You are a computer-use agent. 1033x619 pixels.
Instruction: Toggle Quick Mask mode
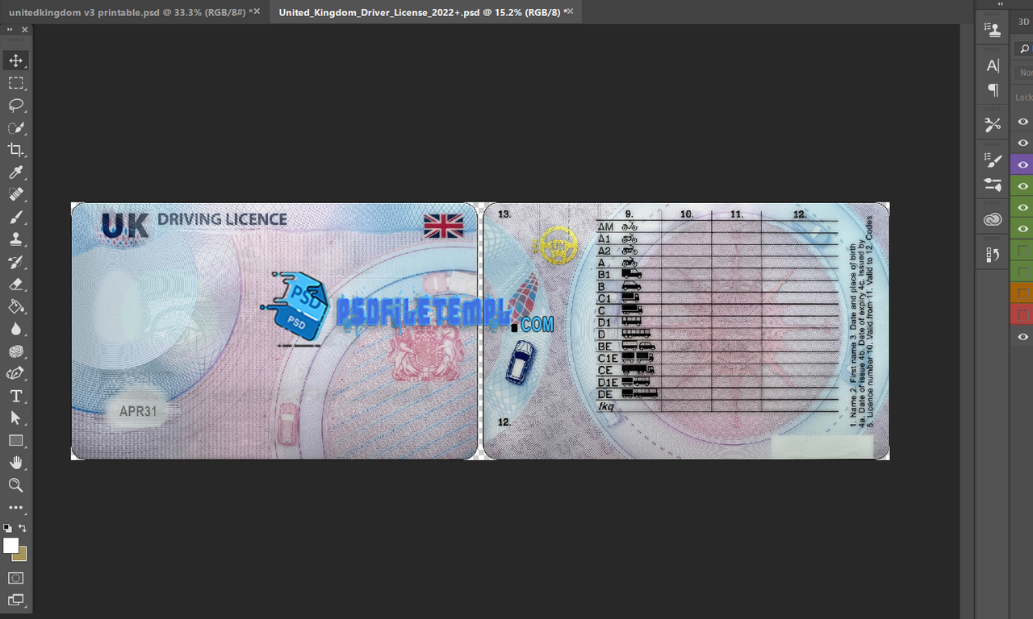click(x=16, y=578)
